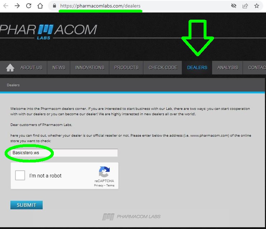Go to the Products menu item
The image size is (266, 229).
[x=127, y=68]
